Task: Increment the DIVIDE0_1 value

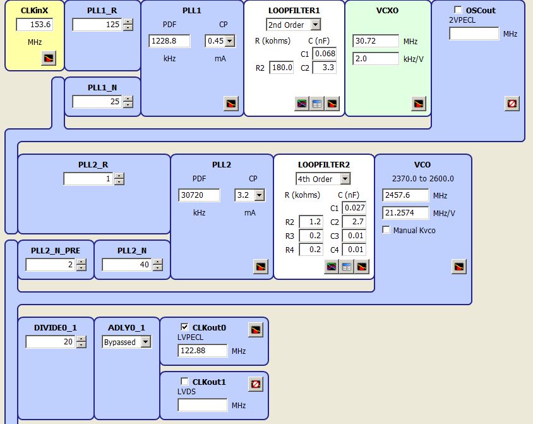Action: (81, 339)
